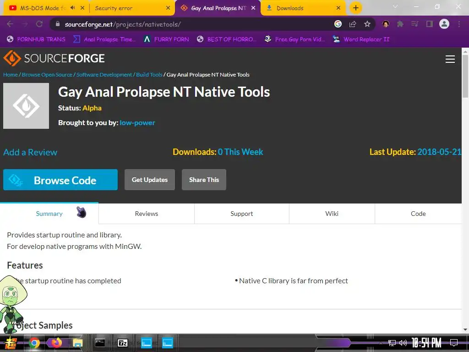Image resolution: width=469 pixels, height=352 pixels.
Task: Open a new tab with the plus button
Action: click(355, 8)
